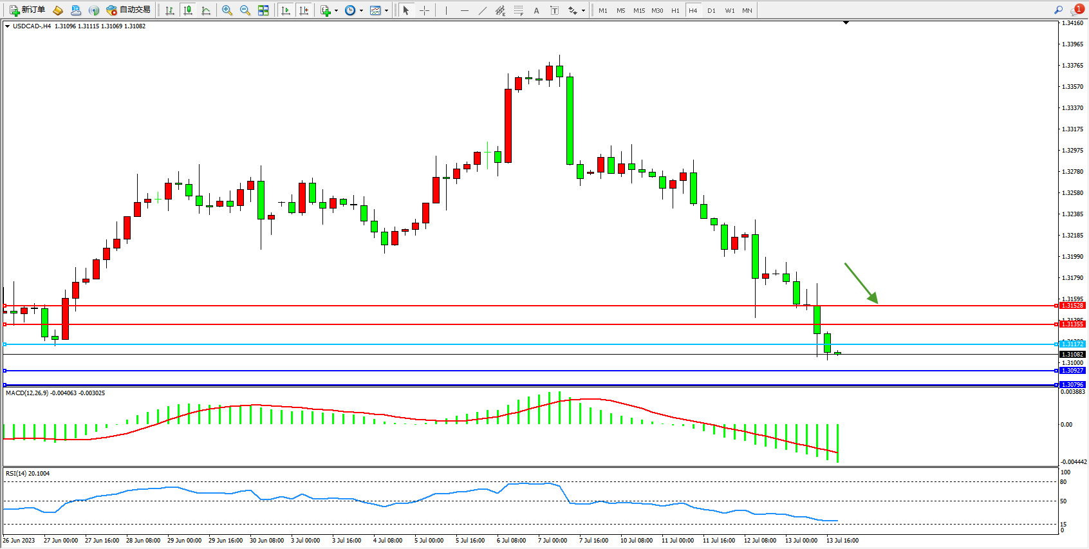Switch to the M15 timeframe
This screenshot has height=549, width=1089.
coord(638,10)
